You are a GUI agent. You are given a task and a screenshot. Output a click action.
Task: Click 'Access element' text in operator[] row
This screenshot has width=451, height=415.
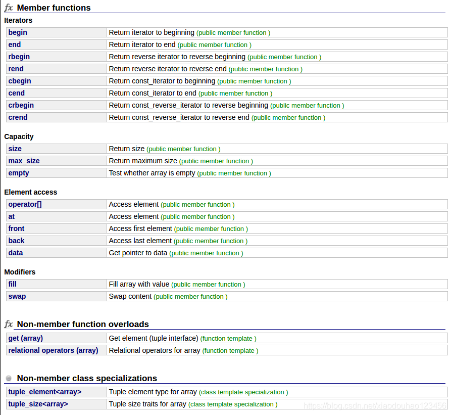pyautogui.click(x=134, y=204)
